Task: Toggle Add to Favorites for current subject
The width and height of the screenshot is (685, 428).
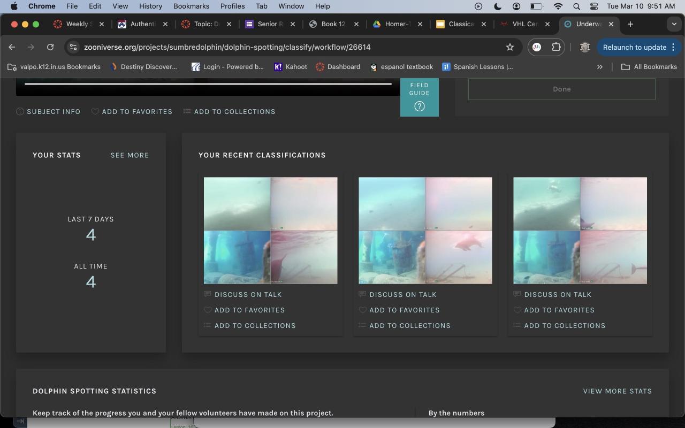Action: (x=132, y=112)
